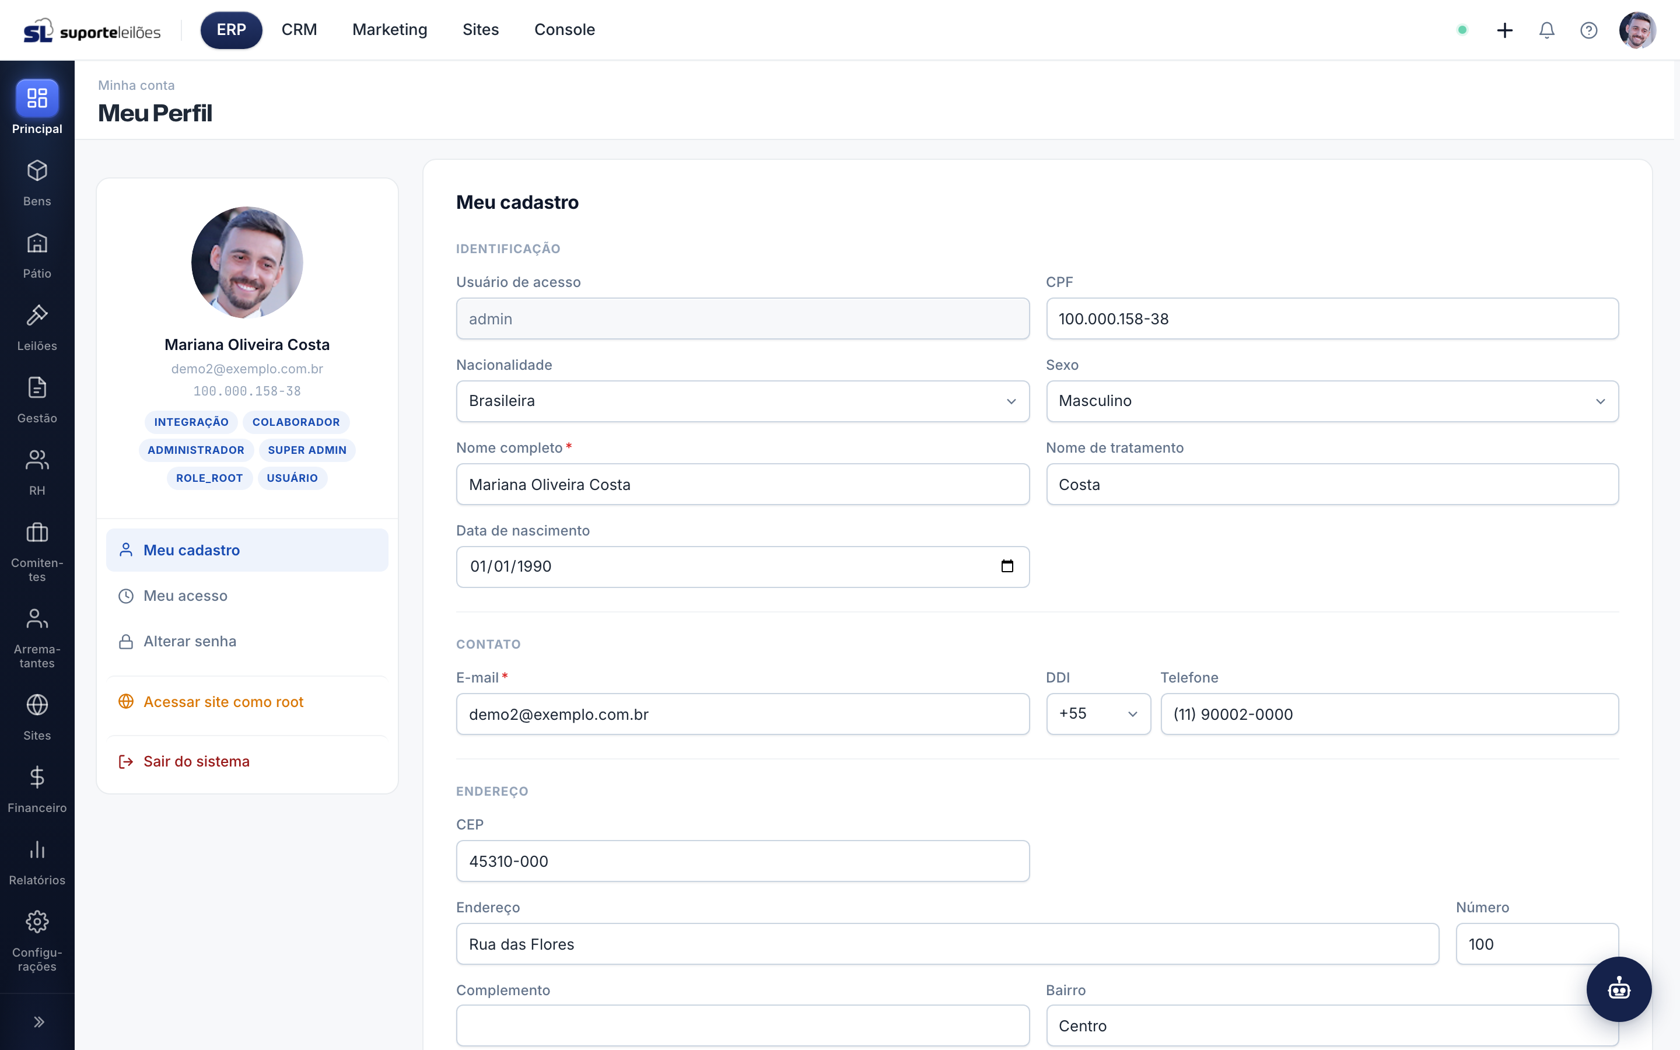Switch to the Marketing module tab
The image size is (1680, 1050).
click(x=390, y=30)
